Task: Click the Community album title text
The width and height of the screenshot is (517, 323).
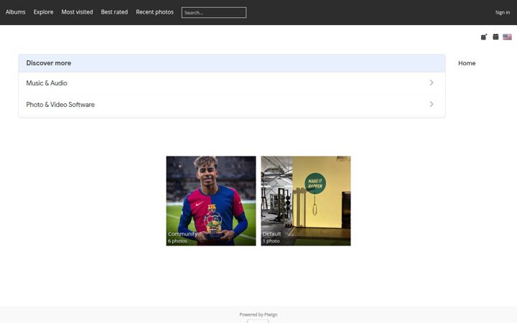Action: [182, 234]
